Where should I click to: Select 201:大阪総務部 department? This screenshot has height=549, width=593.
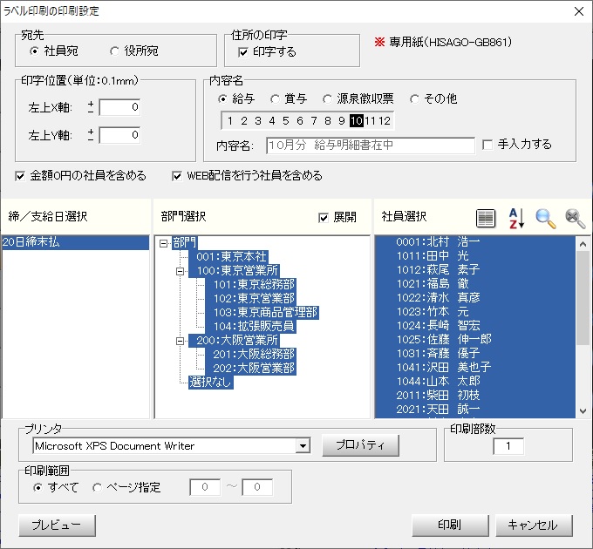(250, 355)
